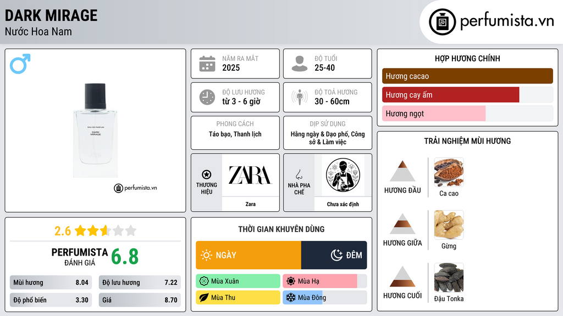The width and height of the screenshot is (563, 316).
Task: Click the Hương cay ấm accord bar
Action: click(x=467, y=94)
